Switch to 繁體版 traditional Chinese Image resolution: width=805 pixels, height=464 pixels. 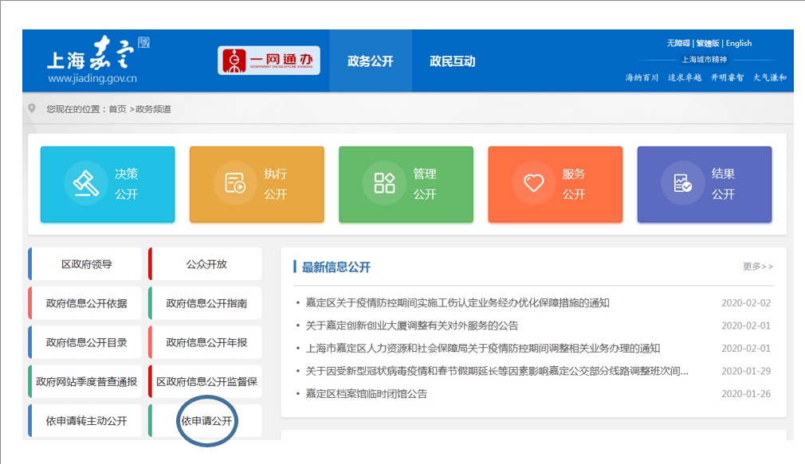coord(709,43)
